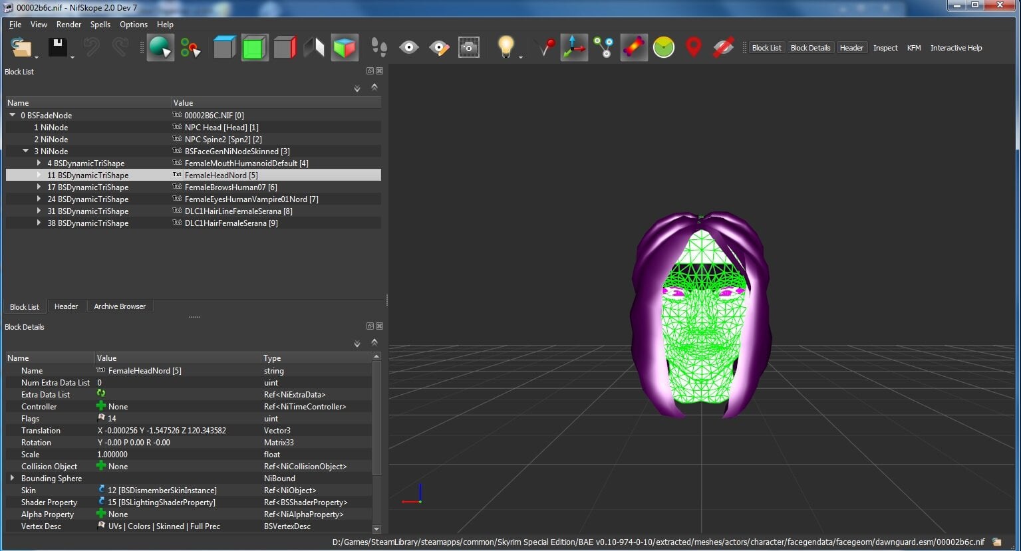
Task: Click the green plus icon beside Controller
Action: [101, 406]
